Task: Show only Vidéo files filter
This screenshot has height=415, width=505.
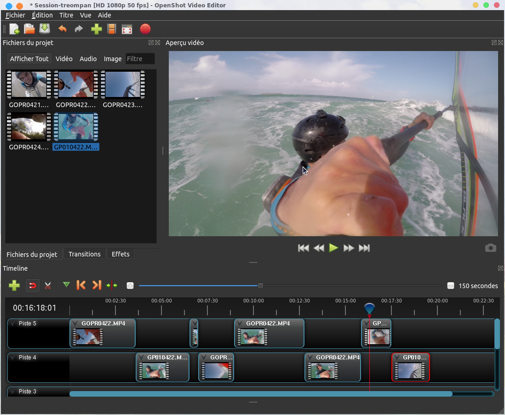Action: tap(64, 59)
